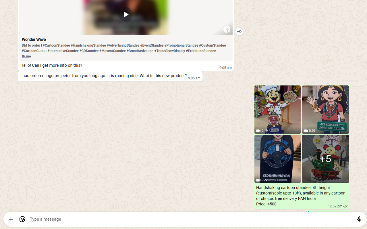
Task: Open the emoji and sticker picker
Action: click(x=22, y=219)
